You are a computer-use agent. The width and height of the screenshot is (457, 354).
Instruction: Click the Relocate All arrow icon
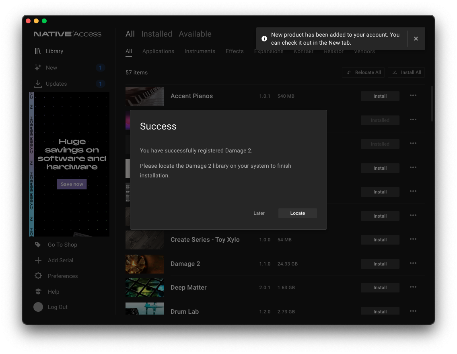click(348, 72)
